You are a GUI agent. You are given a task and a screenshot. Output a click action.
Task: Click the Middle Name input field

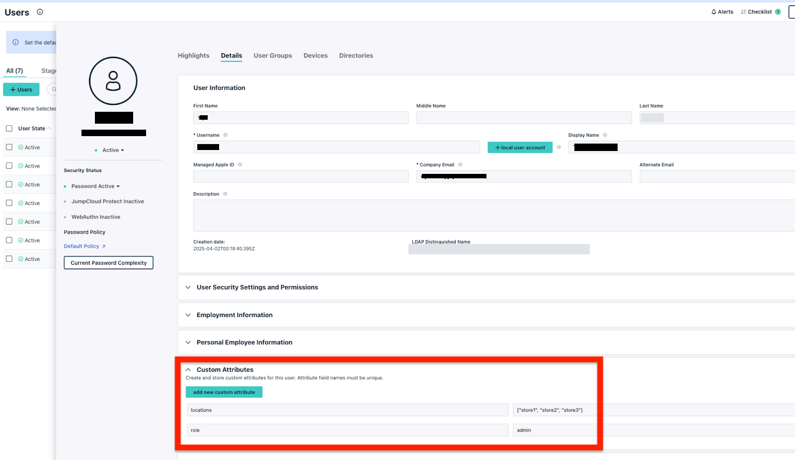coord(524,118)
